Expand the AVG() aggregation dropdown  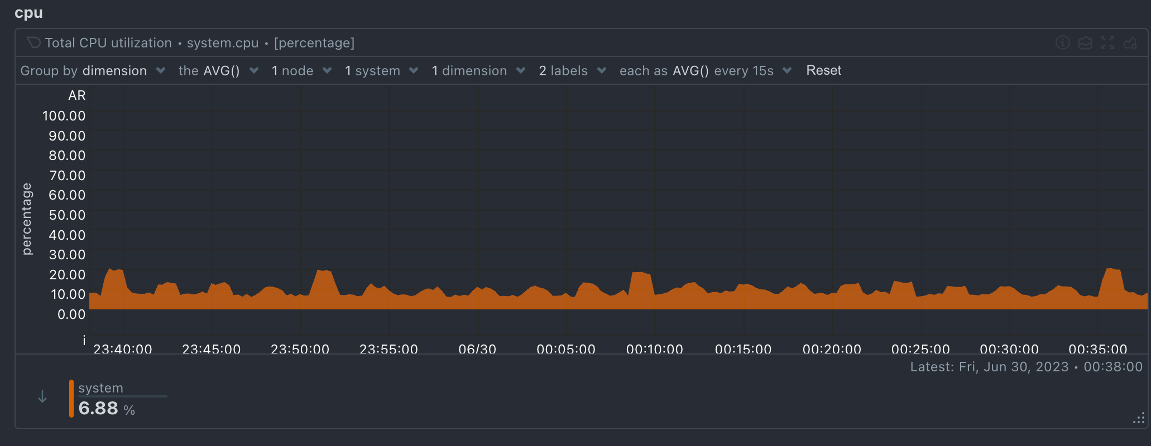point(218,71)
